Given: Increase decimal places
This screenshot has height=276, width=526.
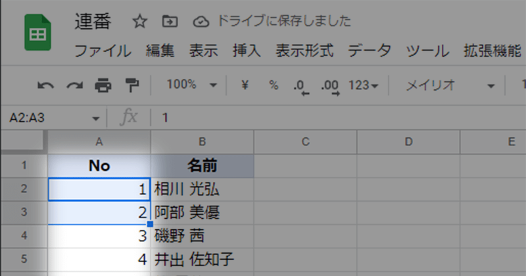Looking at the screenshot, I should [329, 85].
